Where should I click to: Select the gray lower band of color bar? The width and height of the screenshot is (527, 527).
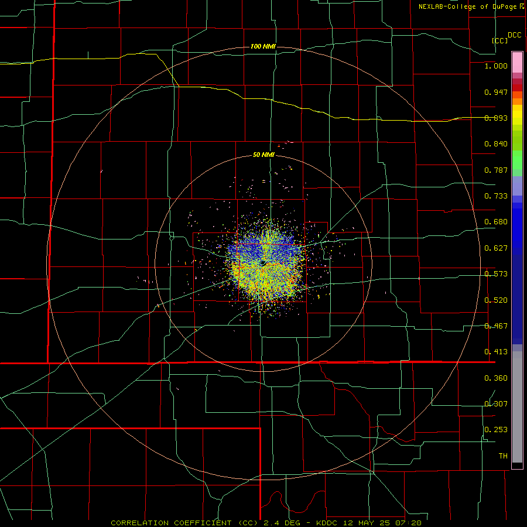pyautogui.click(x=517, y=407)
